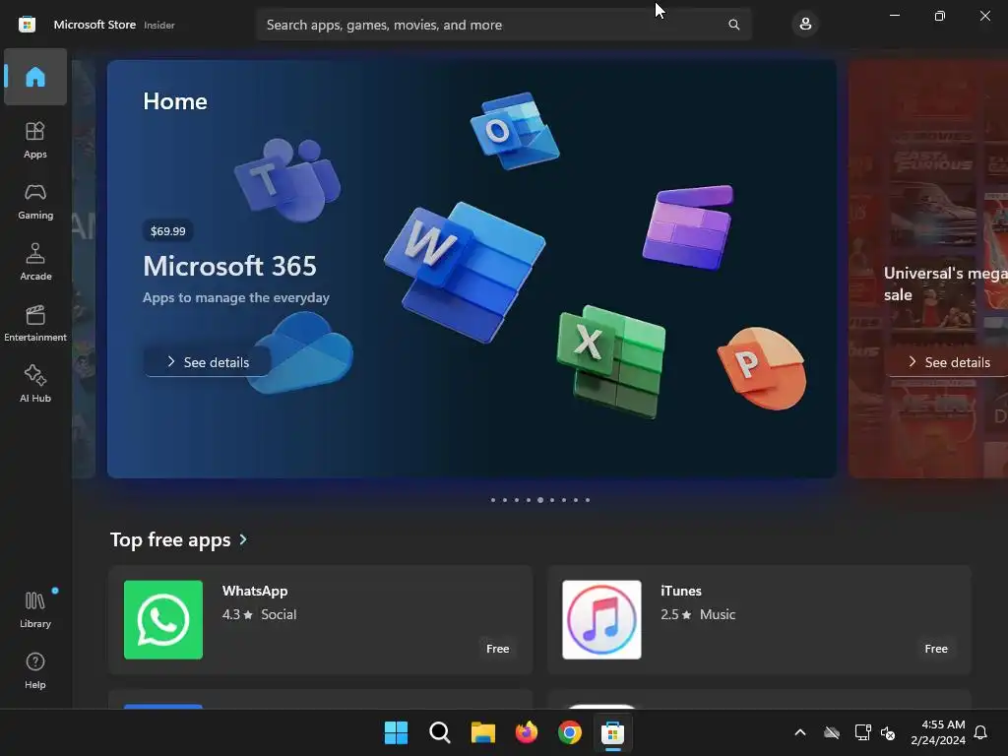The height and width of the screenshot is (756, 1008).
Task: Click the Microsoft 365 headline text
Action: pos(229,266)
